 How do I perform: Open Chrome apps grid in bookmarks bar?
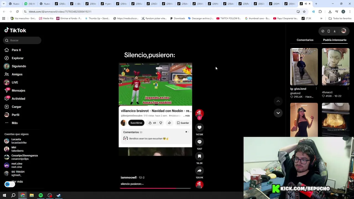(x=4, y=19)
